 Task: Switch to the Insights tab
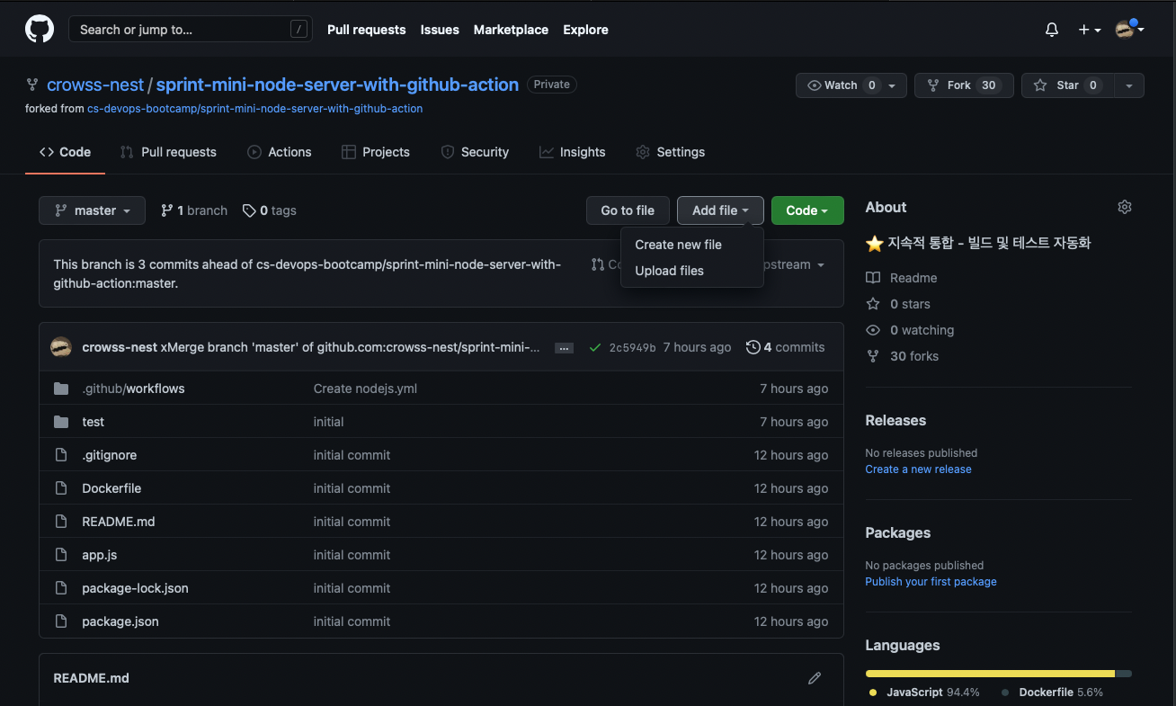point(573,152)
